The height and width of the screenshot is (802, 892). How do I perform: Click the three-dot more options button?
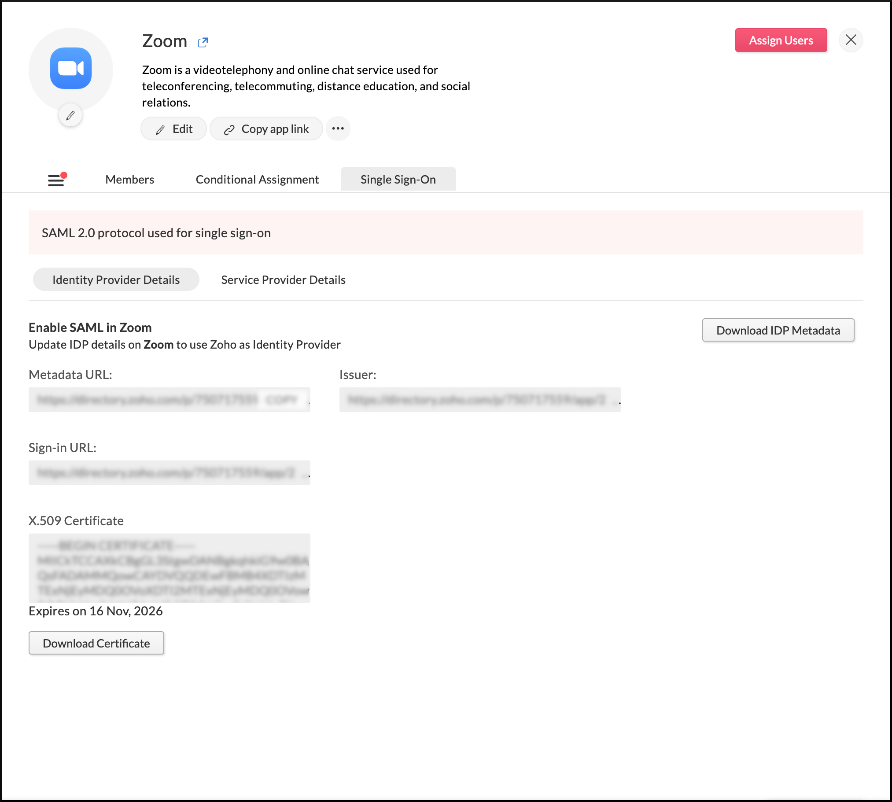pyautogui.click(x=338, y=129)
